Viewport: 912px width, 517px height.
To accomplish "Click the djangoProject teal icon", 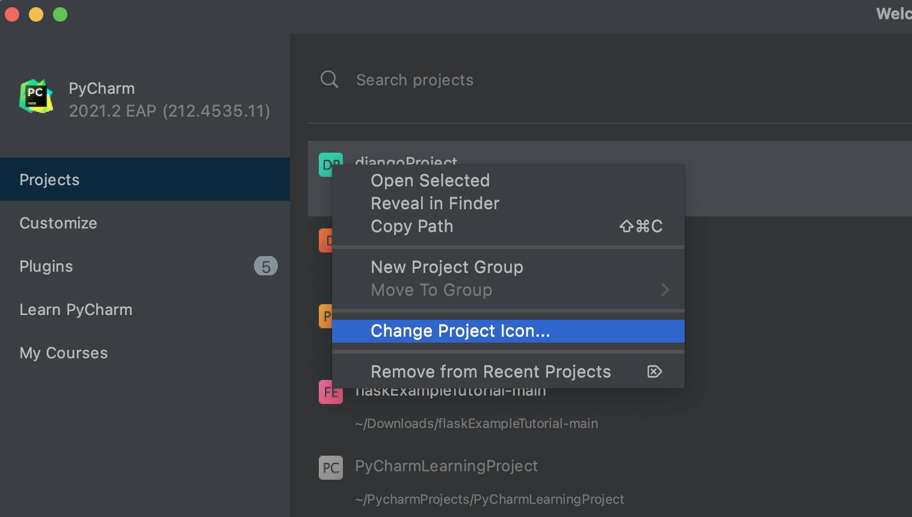I will coord(325,164).
